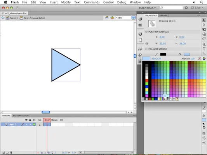Click the Straighten option icon in Tools panel
207x155 pixels.
tap(204, 143)
